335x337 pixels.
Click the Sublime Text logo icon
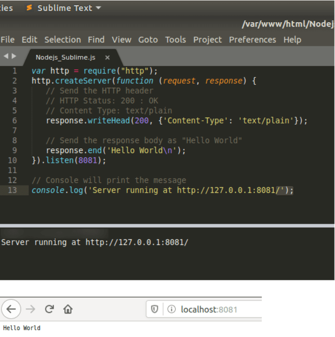tap(29, 8)
